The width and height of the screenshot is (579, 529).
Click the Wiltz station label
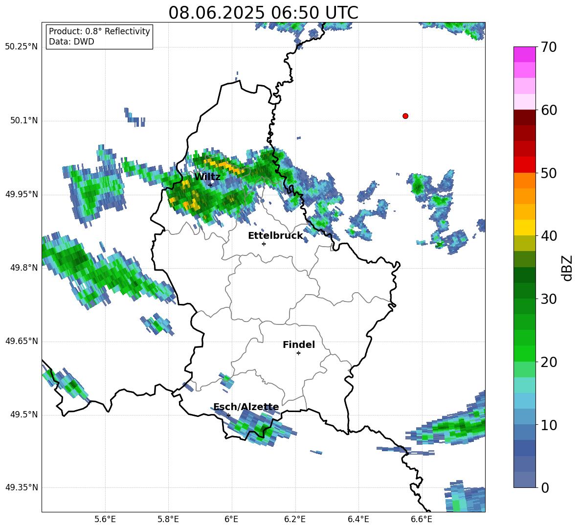point(207,177)
